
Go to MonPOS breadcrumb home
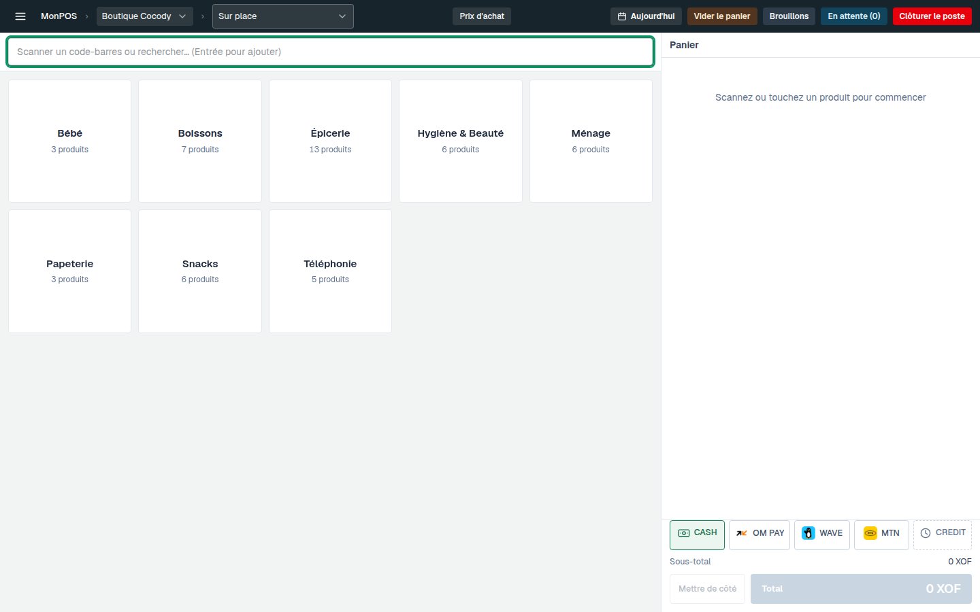pyautogui.click(x=59, y=16)
